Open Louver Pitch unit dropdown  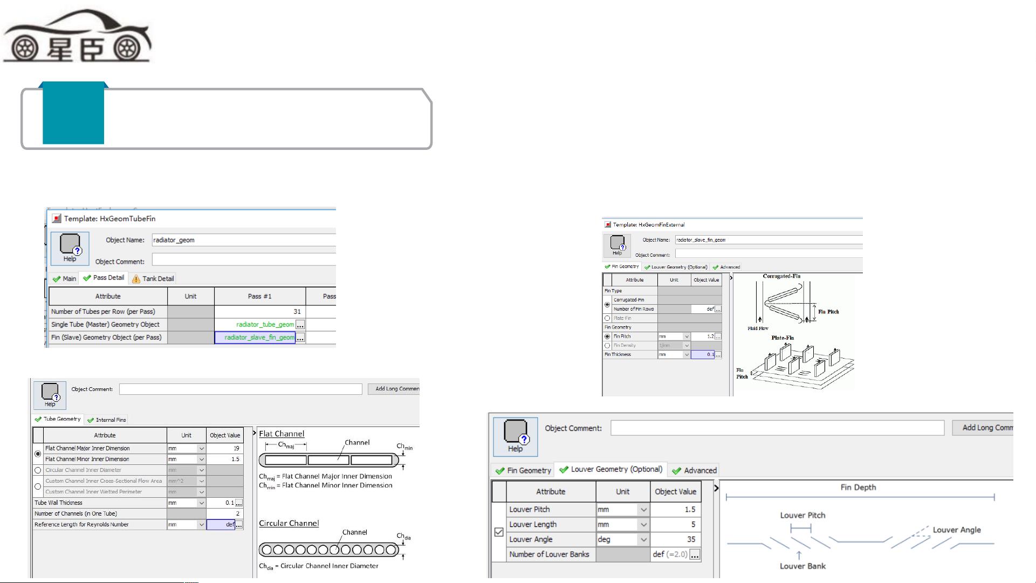coord(643,510)
